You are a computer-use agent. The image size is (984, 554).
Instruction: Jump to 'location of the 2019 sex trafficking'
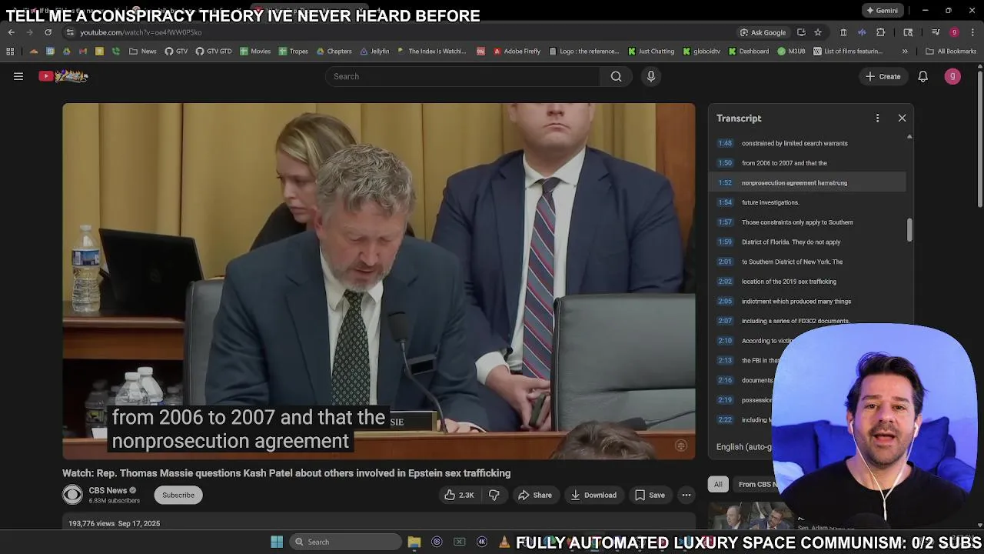[x=807, y=282]
